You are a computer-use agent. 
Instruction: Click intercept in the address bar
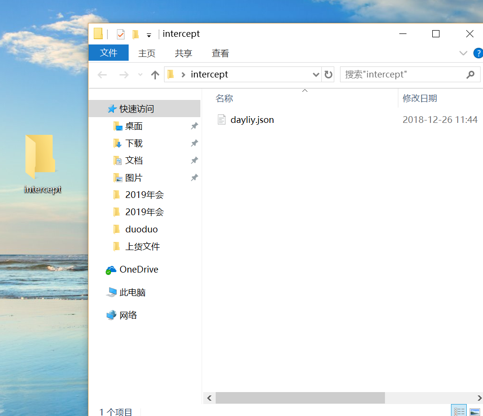tap(209, 74)
